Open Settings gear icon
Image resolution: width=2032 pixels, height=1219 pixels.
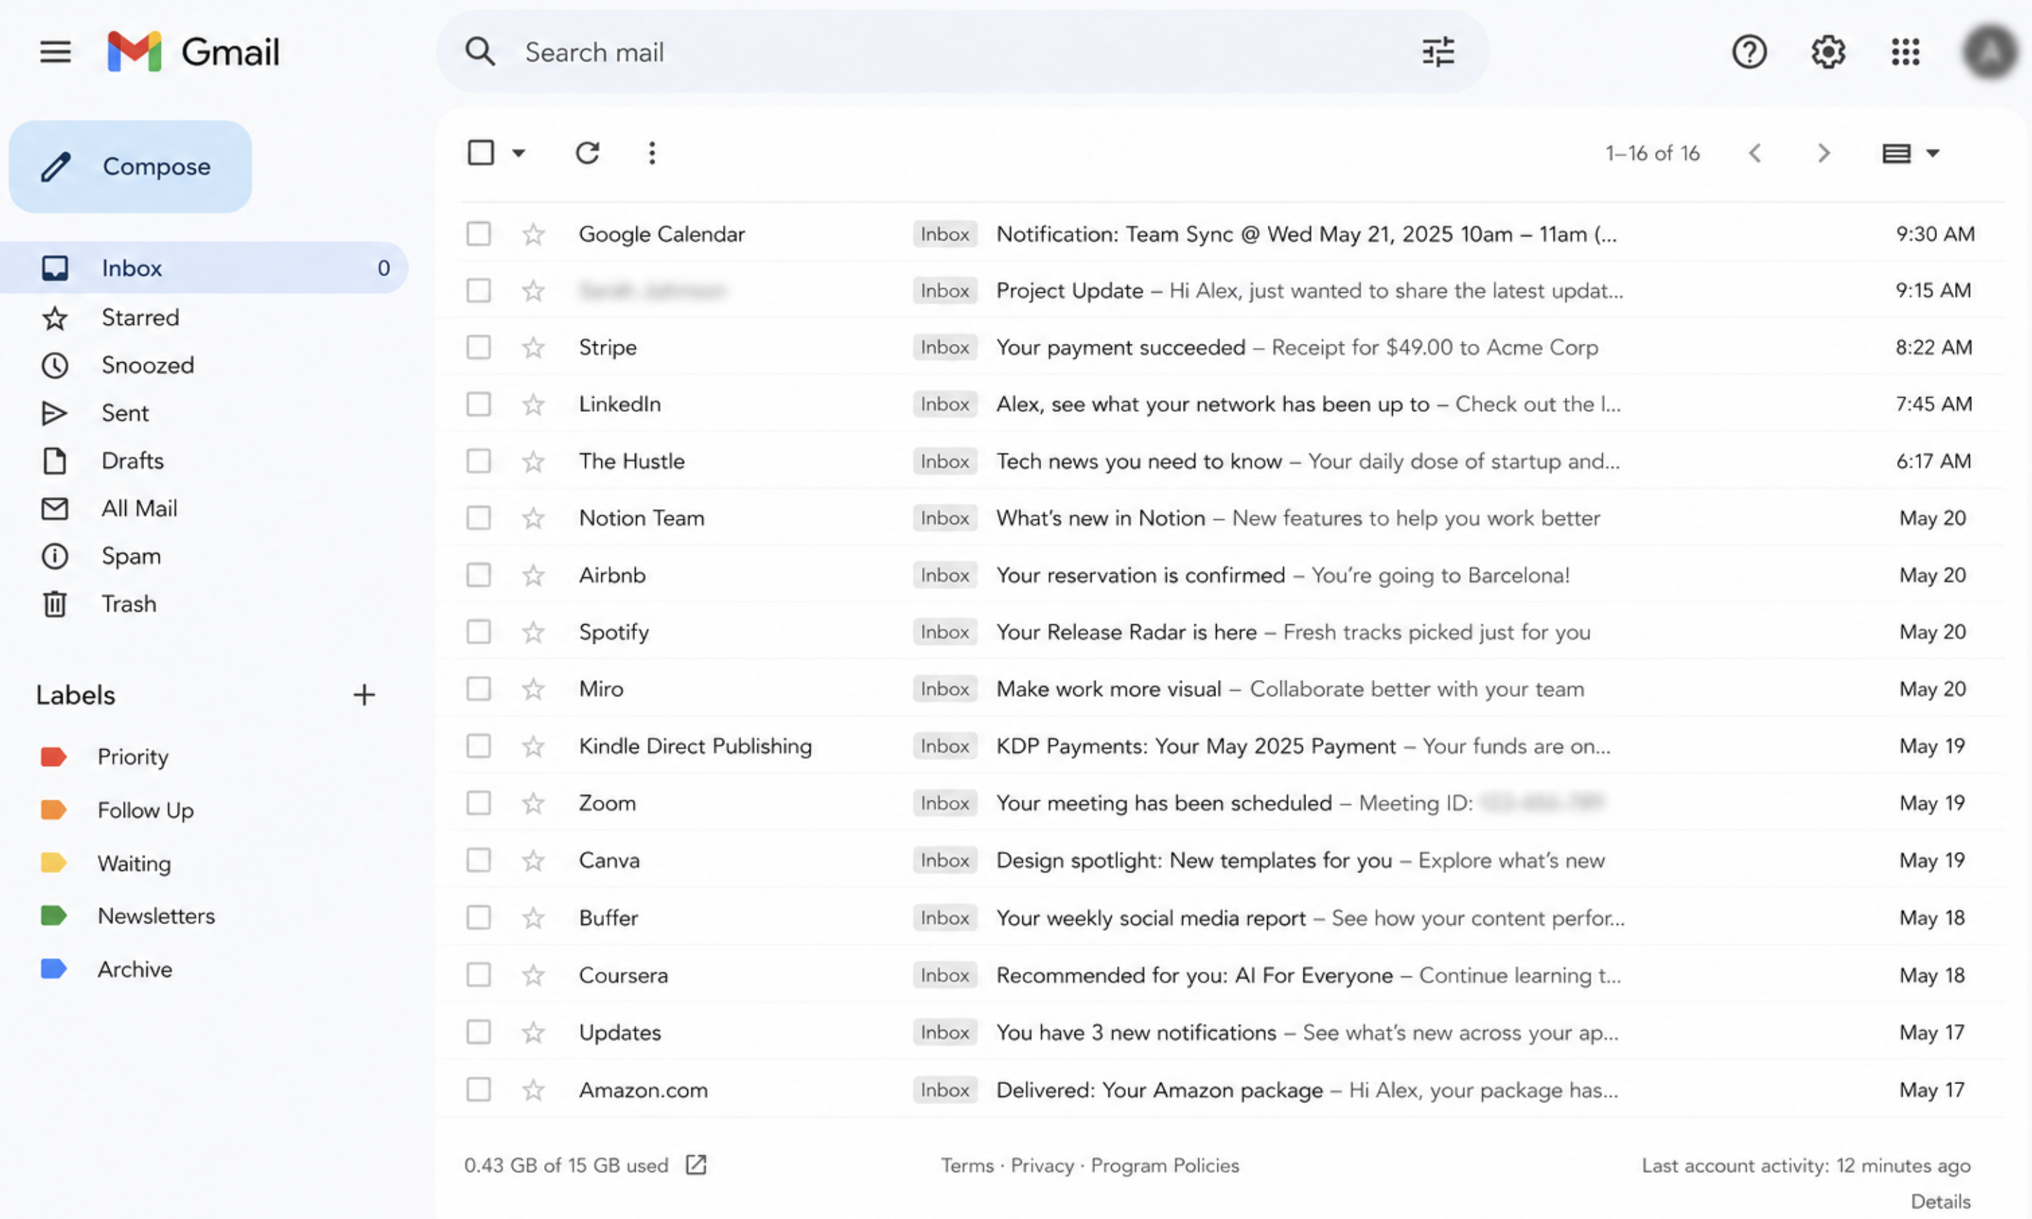click(x=1829, y=52)
